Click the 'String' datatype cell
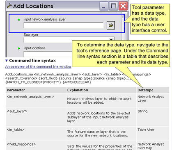Image resolution: width=172 pixels, height=150 pixels. click(x=153, y=117)
